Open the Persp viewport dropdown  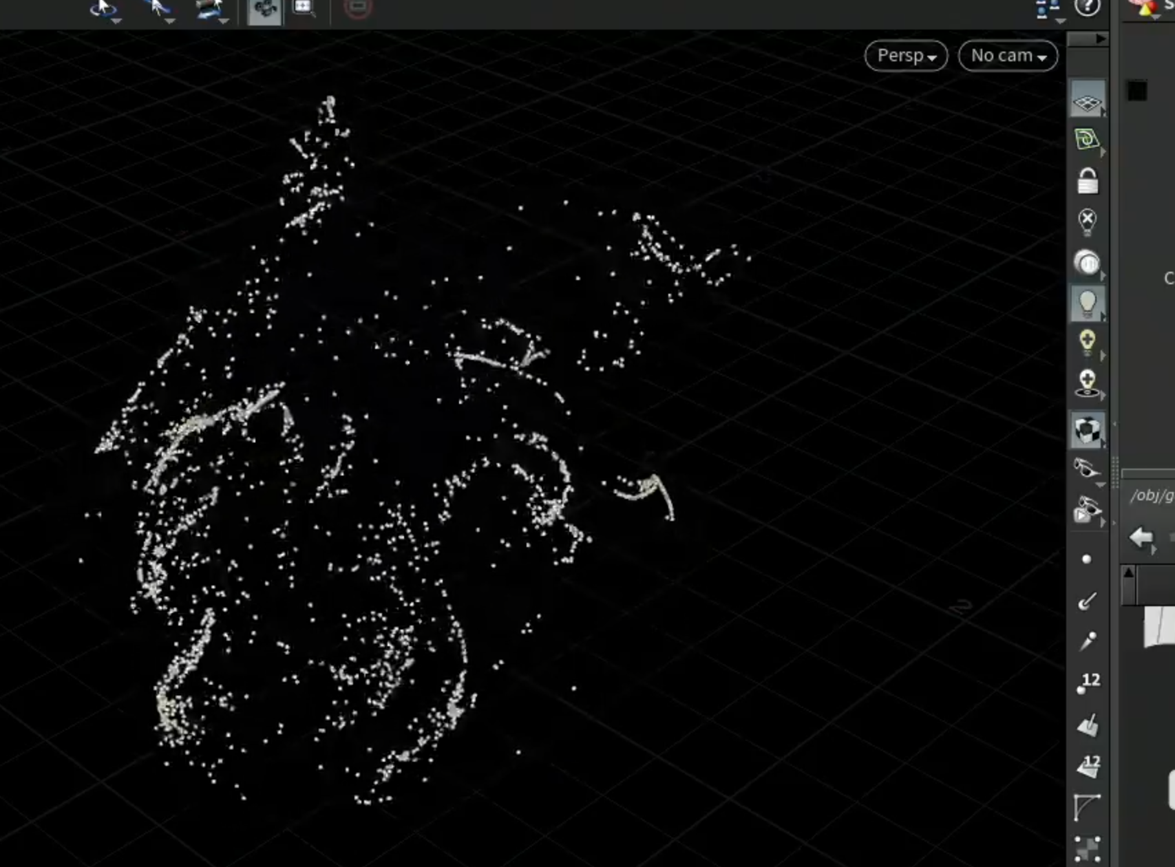tap(906, 56)
